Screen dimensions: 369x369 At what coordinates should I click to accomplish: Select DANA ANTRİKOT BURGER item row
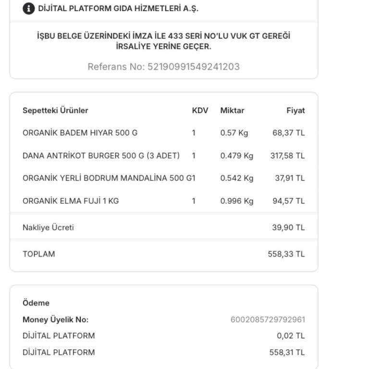pyautogui.click(x=101, y=156)
